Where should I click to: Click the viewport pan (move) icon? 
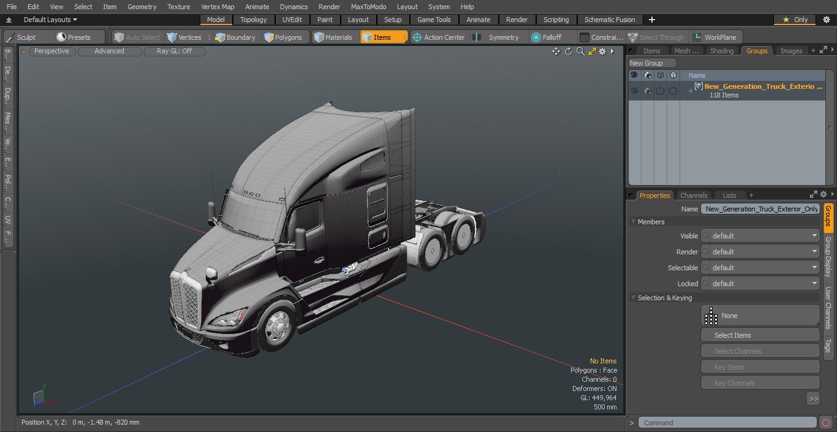click(556, 51)
